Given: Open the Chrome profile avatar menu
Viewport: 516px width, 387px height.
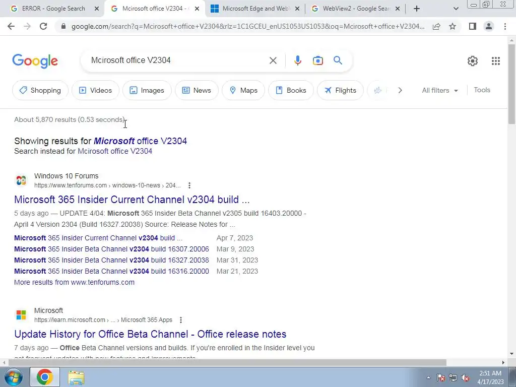Looking at the screenshot, I should pyautogui.click(x=489, y=26).
